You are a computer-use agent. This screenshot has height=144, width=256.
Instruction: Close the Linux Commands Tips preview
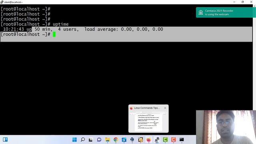pos(165,108)
